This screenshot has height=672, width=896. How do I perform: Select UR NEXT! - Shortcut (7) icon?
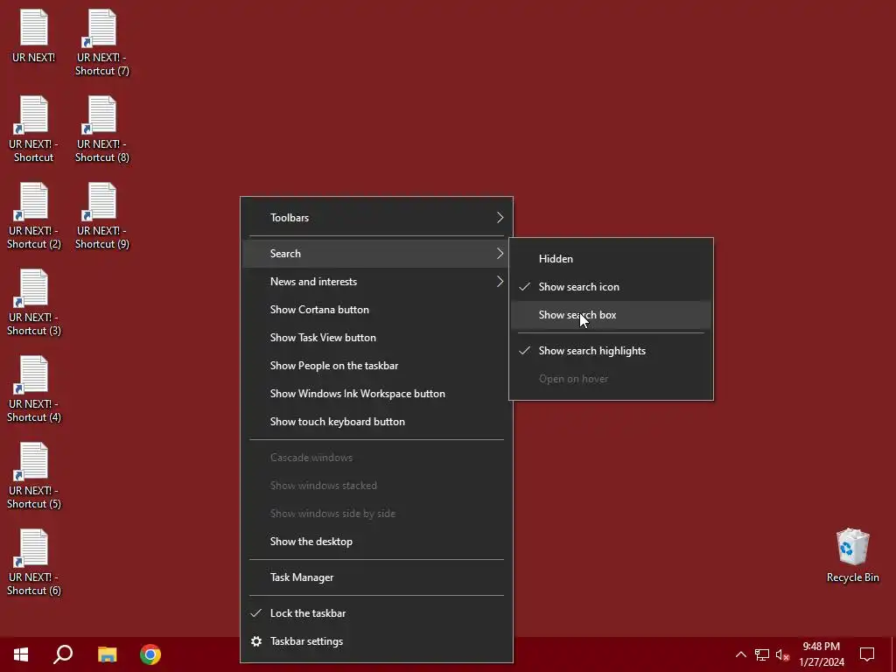point(102,43)
